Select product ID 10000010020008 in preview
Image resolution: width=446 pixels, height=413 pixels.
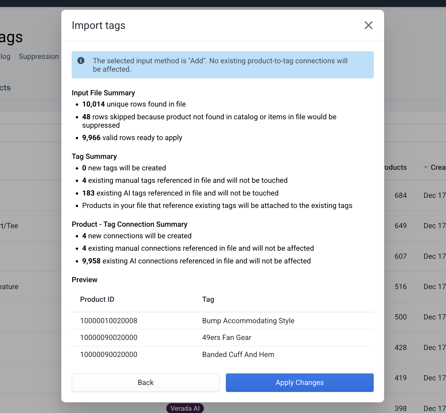(x=109, y=321)
